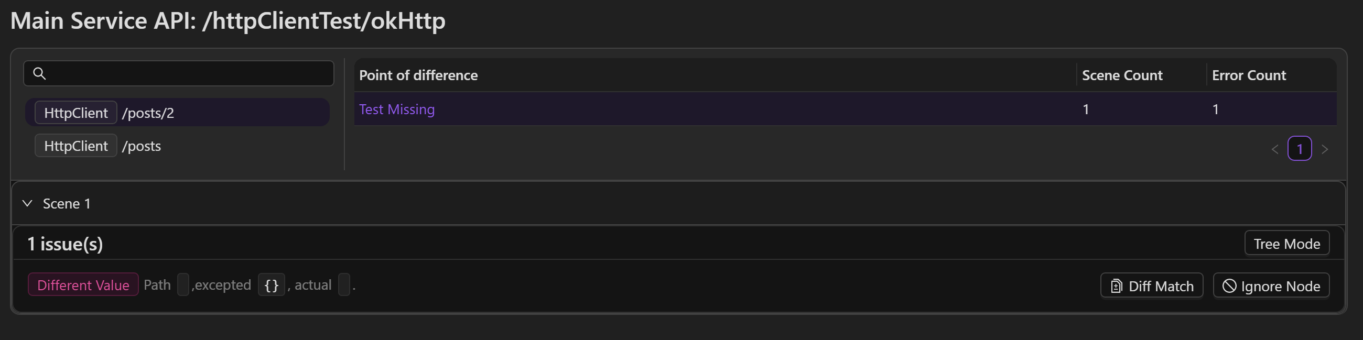Screen dimensions: 1363x340
Task: Focus the search input field
Action: click(x=179, y=73)
